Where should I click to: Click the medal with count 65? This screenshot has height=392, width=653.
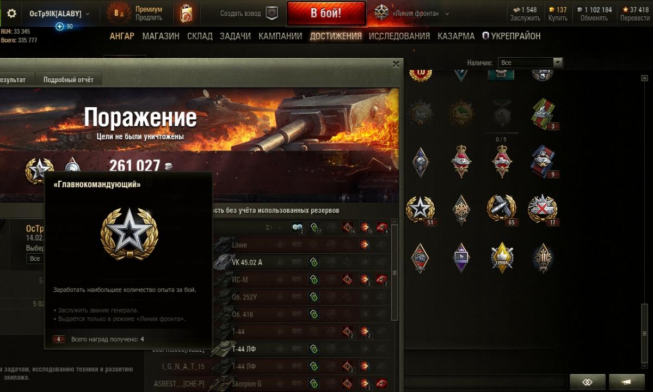coord(501,209)
